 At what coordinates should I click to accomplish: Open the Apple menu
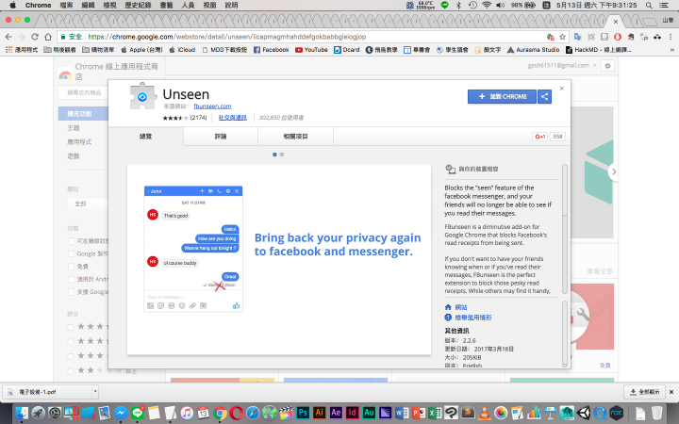click(12, 6)
